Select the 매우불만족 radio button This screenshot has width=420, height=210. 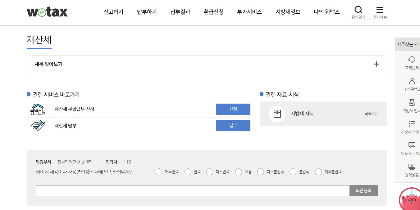coord(318,172)
